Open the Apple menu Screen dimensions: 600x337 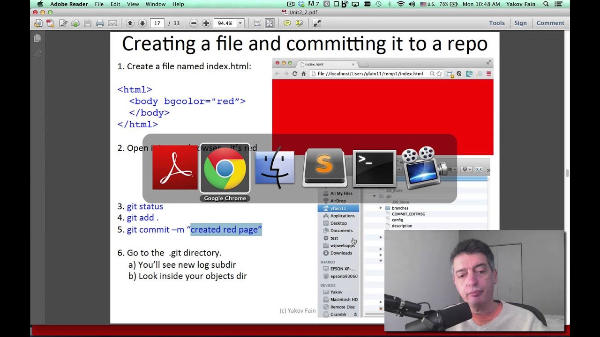coord(40,4)
